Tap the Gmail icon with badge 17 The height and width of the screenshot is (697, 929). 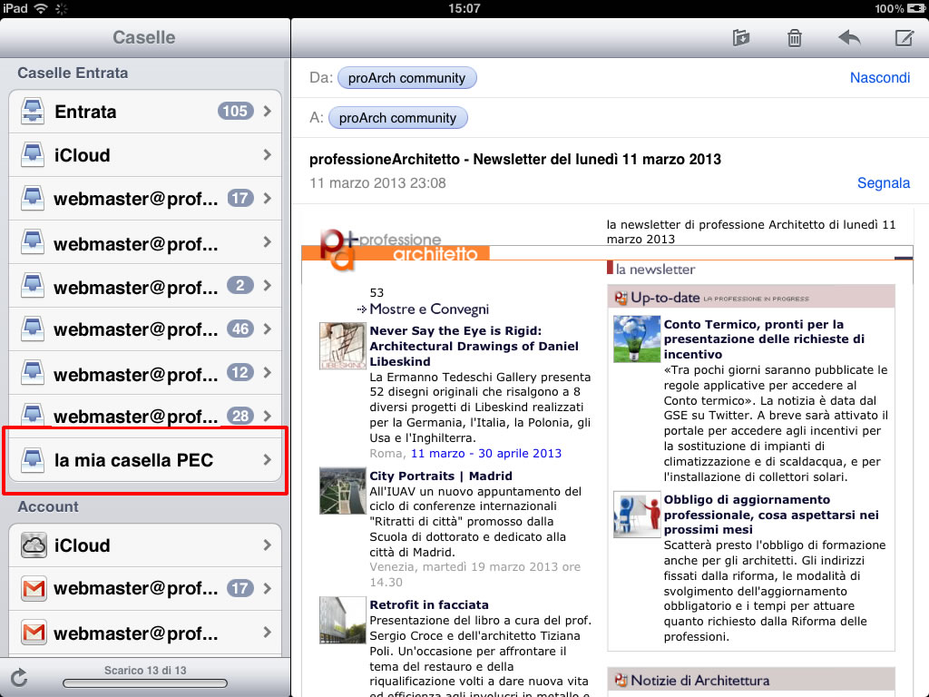[34, 589]
